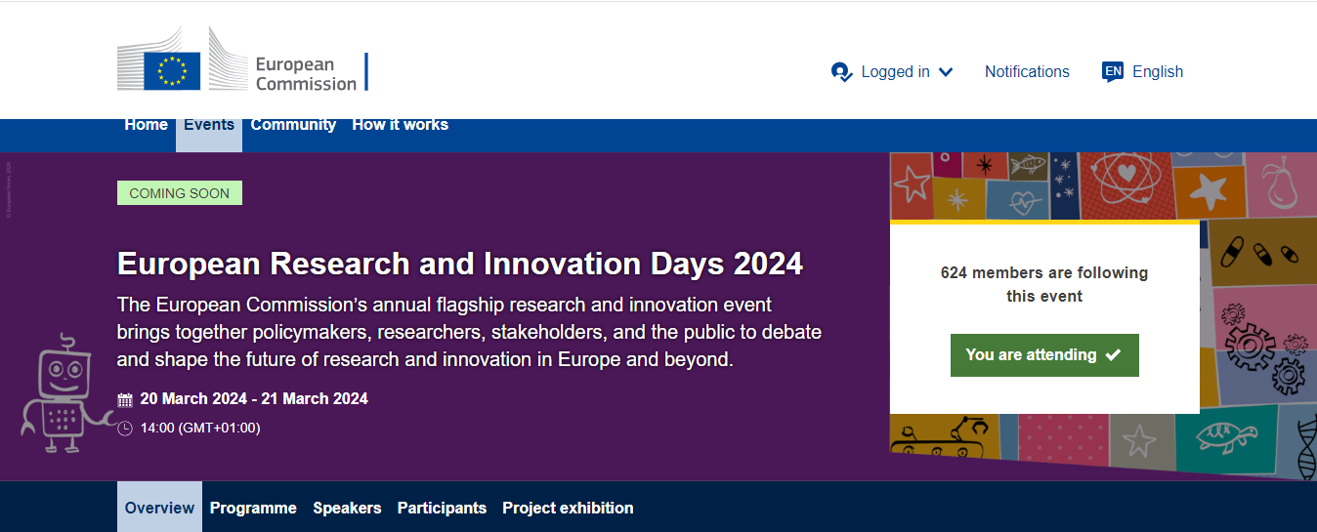Screen dimensions: 1317x532
Task: Click the fish illustration tile in banner
Action: 1027,165
